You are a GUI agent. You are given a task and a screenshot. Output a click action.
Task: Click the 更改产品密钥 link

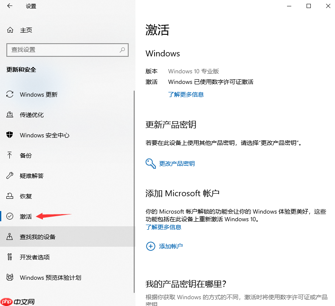click(x=177, y=164)
